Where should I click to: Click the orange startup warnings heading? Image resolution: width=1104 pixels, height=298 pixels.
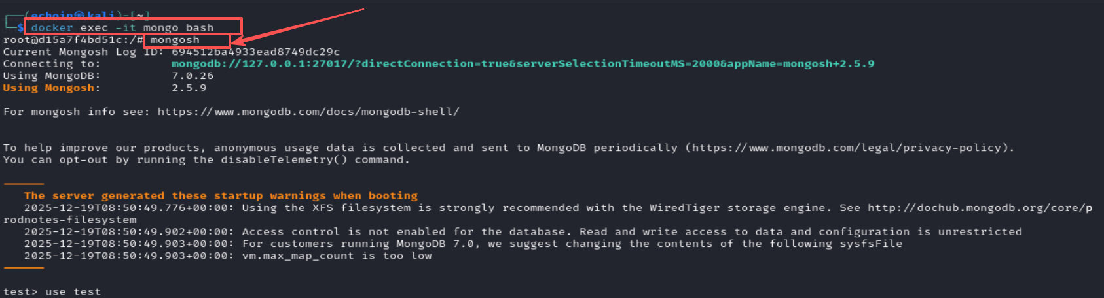(221, 196)
